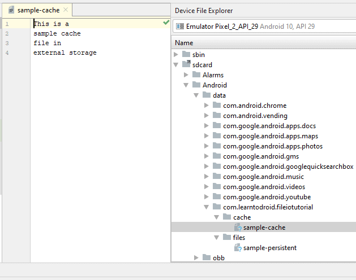The width and height of the screenshot is (356, 280).
Task: Click the file icon on sample-cache tab
Action: pos(11,10)
